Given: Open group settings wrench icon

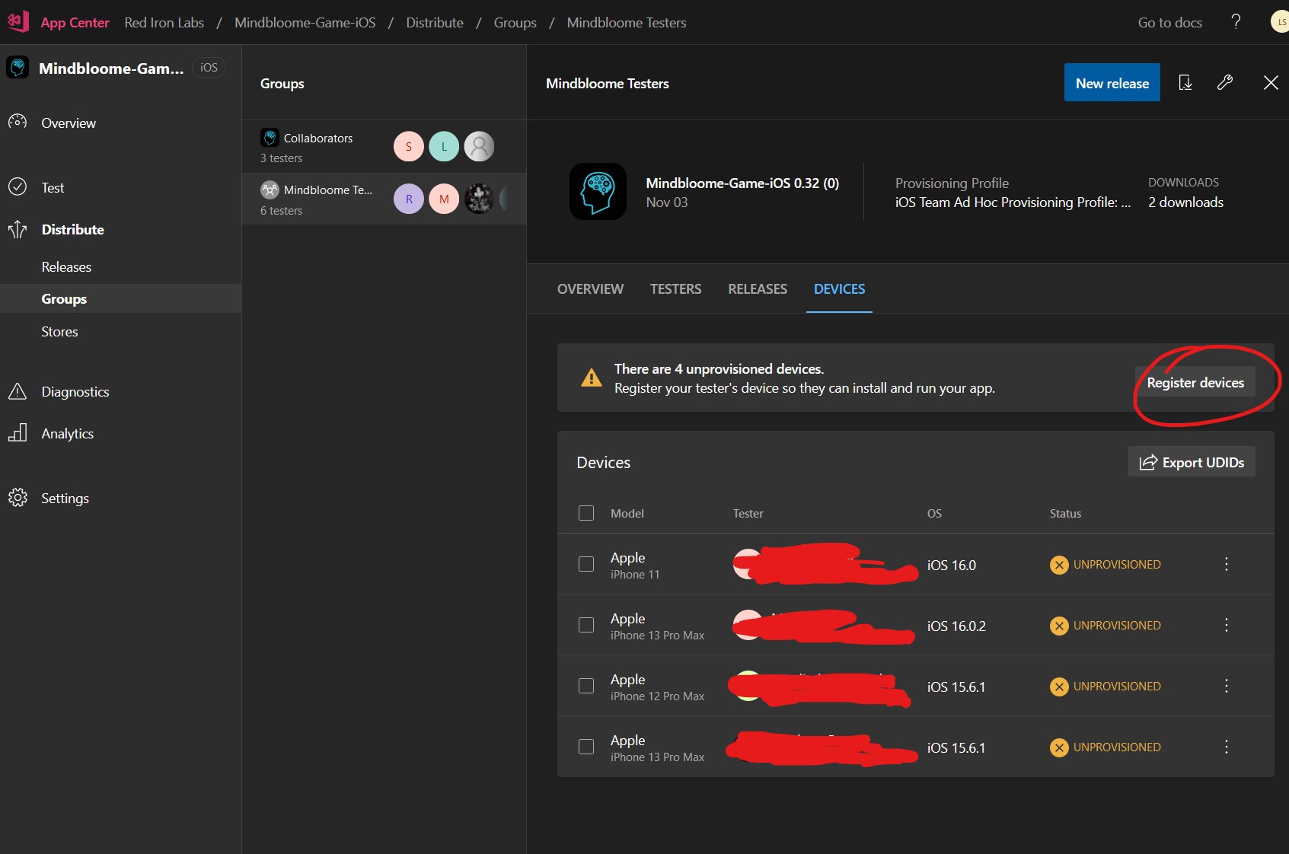Looking at the screenshot, I should 1225,83.
